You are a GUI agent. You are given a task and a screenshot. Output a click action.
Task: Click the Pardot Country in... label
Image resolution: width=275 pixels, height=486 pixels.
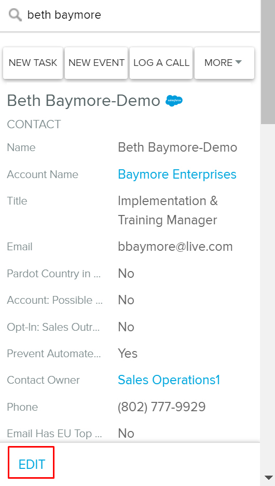[54, 274]
